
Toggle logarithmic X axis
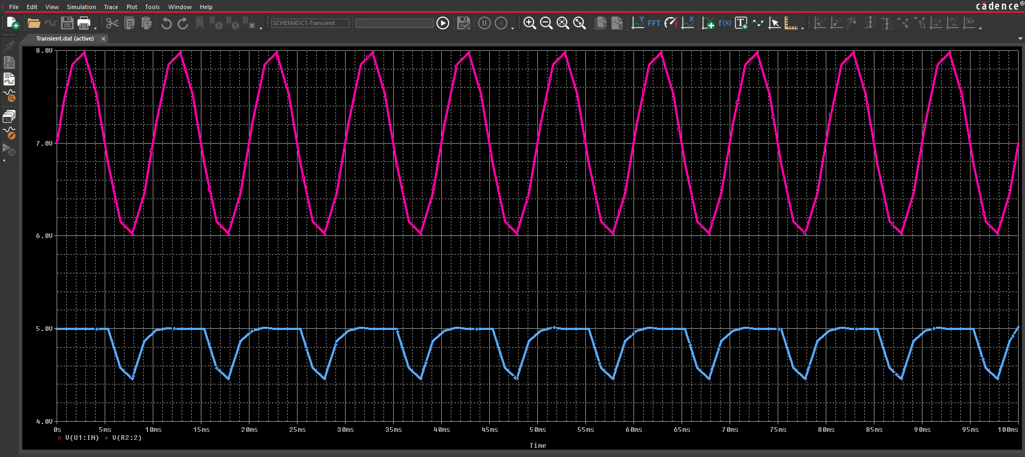(688, 23)
